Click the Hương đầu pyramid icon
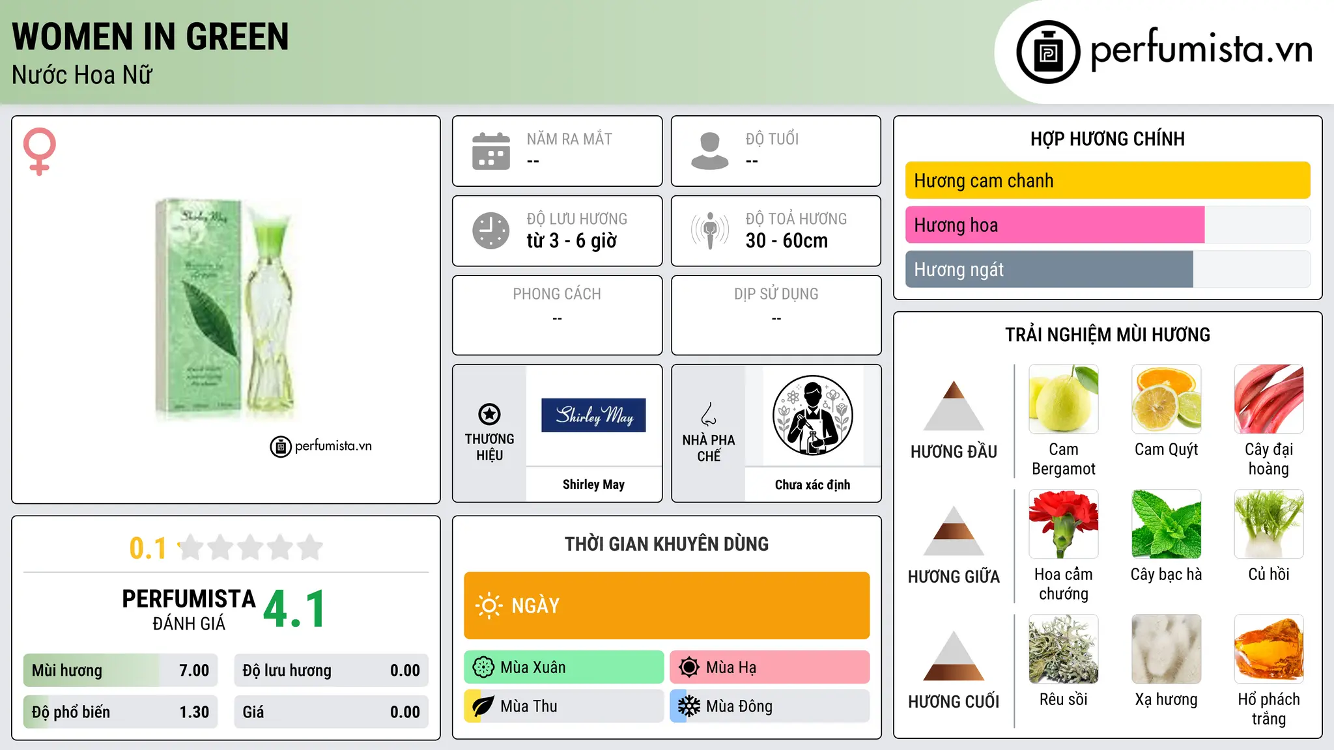The width and height of the screenshot is (1334, 750). tap(954, 406)
